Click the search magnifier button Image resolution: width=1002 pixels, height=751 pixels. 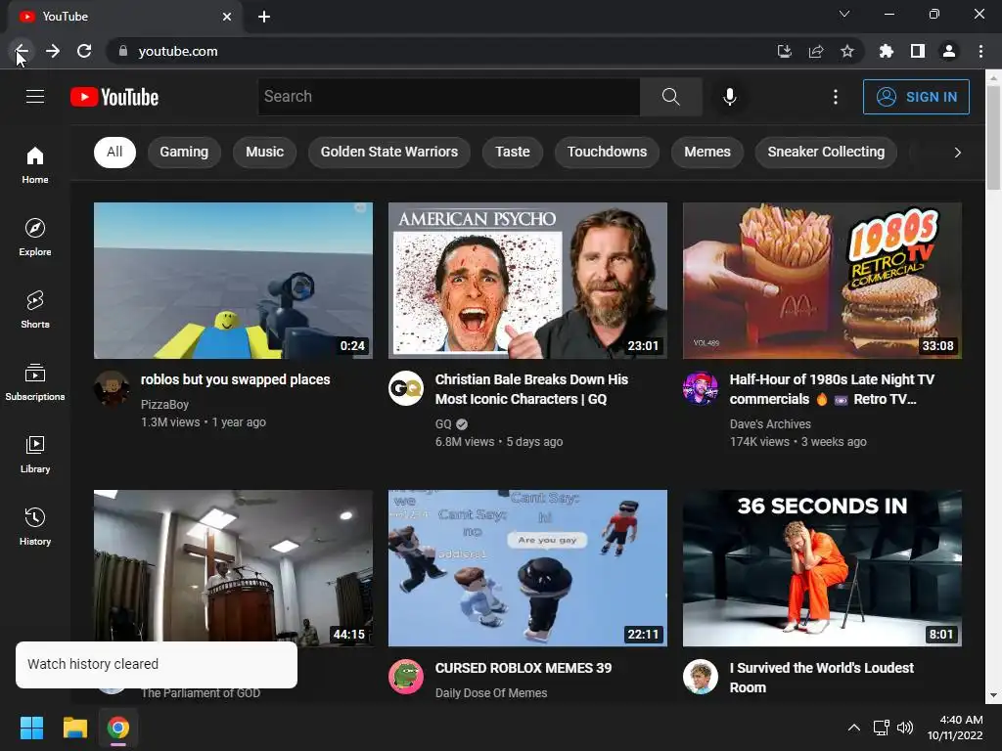coord(671,97)
